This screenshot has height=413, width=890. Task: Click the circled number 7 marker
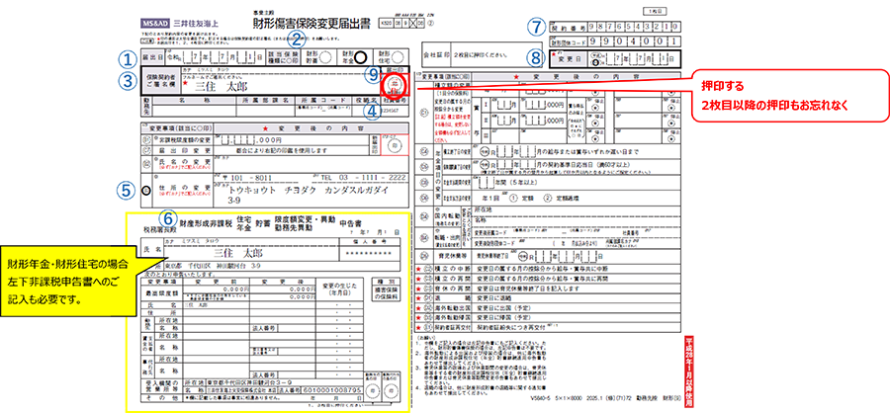(534, 28)
